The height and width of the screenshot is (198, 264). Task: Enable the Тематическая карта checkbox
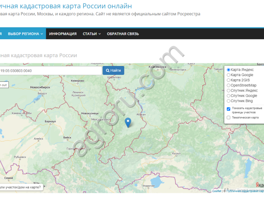[228, 117]
